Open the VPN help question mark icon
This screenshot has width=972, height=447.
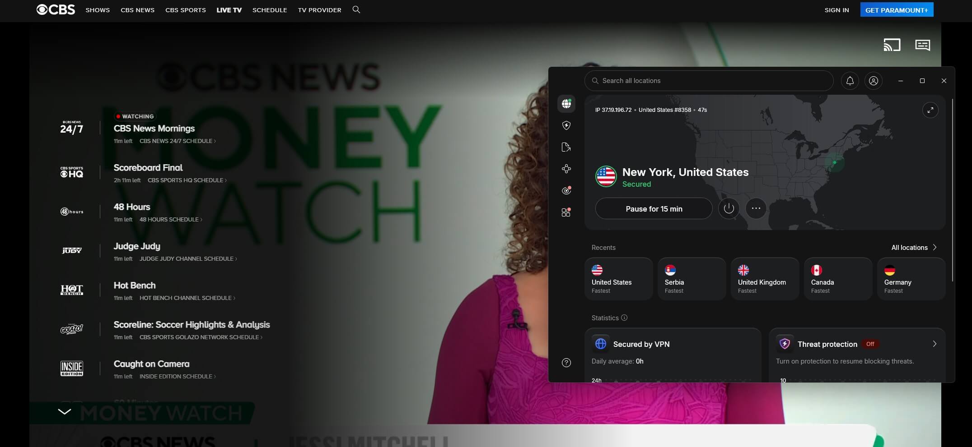tap(566, 363)
